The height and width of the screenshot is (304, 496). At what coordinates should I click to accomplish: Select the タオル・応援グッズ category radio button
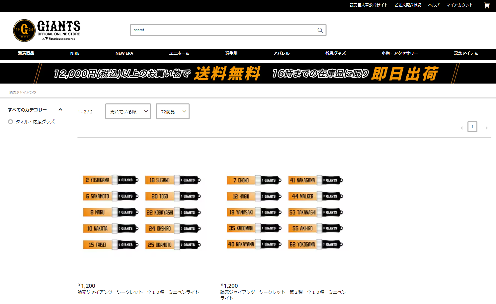tap(11, 122)
